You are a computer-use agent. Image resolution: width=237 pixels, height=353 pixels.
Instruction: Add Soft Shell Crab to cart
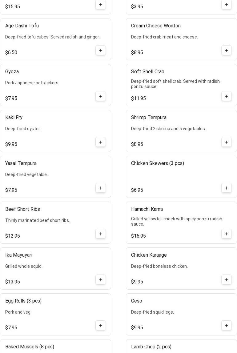click(x=227, y=96)
